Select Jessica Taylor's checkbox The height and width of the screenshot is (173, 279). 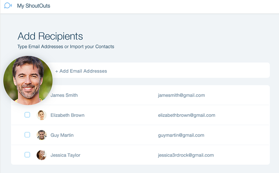tap(27, 155)
